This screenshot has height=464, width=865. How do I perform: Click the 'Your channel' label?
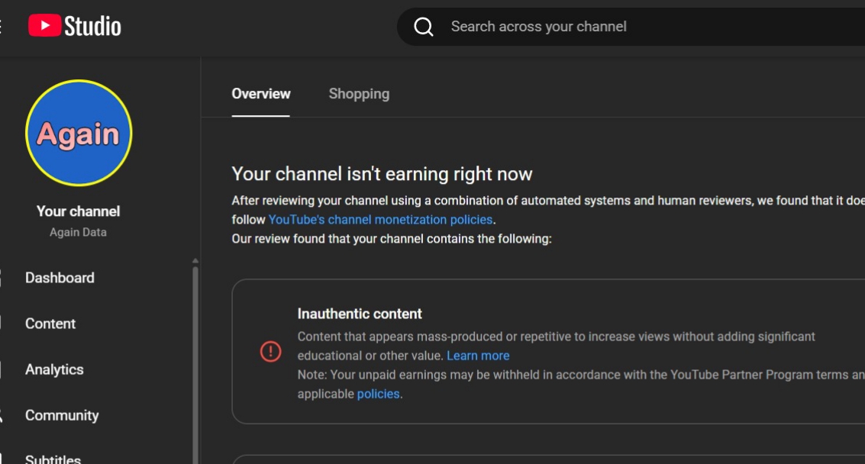coord(79,211)
